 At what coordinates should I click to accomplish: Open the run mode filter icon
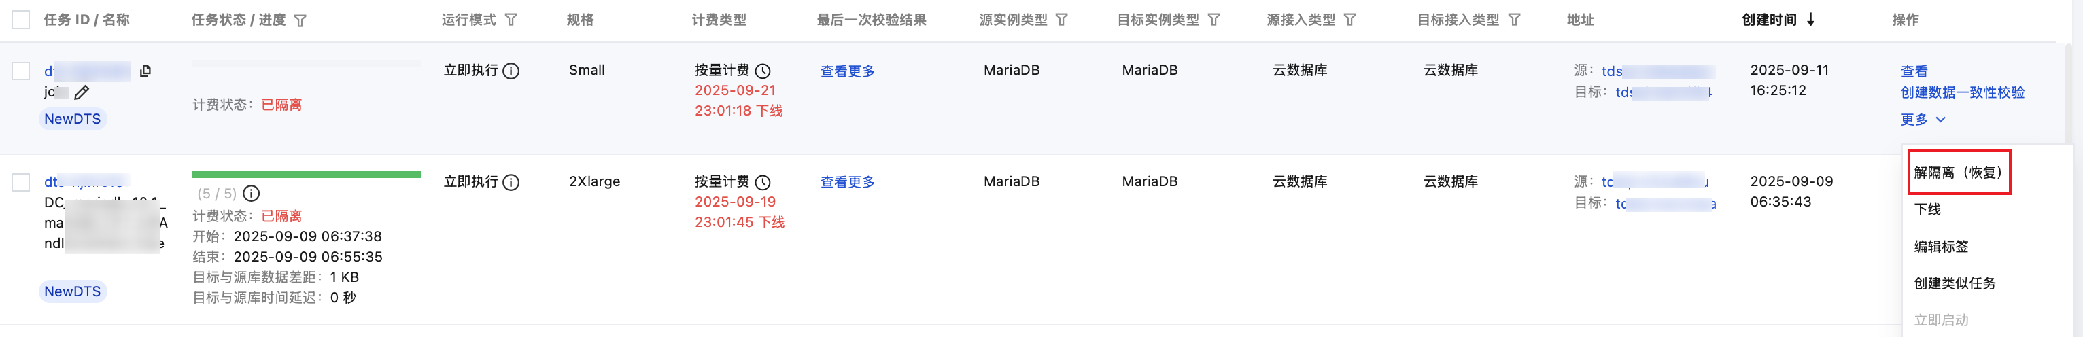[511, 20]
